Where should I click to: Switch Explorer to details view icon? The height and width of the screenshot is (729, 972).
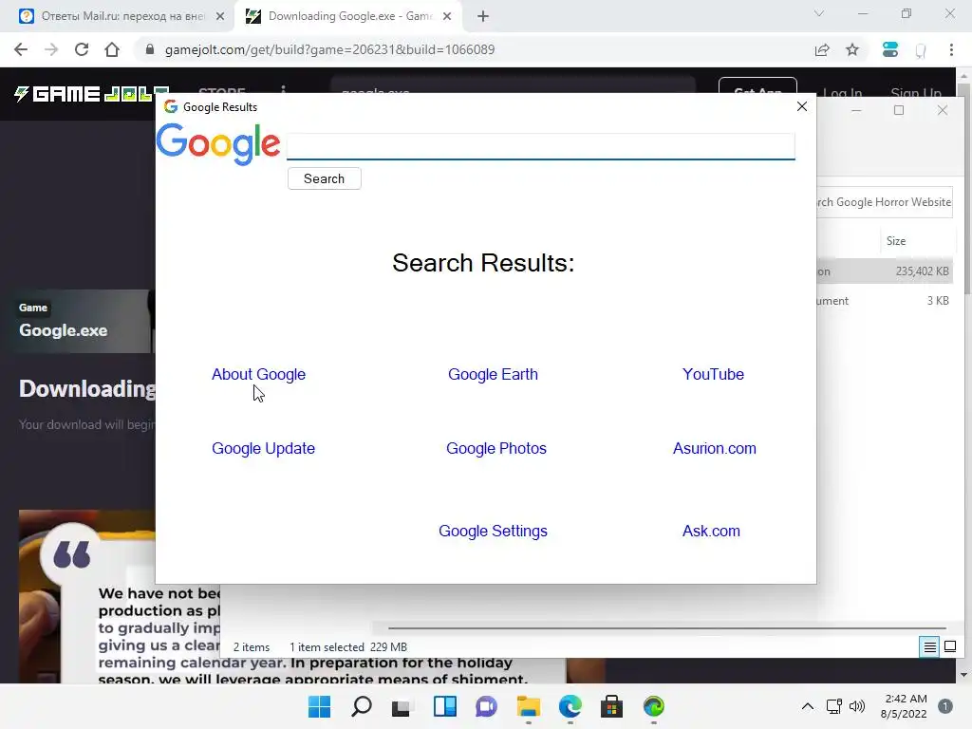(929, 647)
